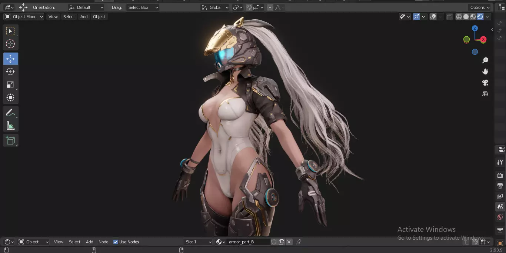Activate the Annotate tool
Viewport: 506px width, 253px height.
pyautogui.click(x=10, y=113)
